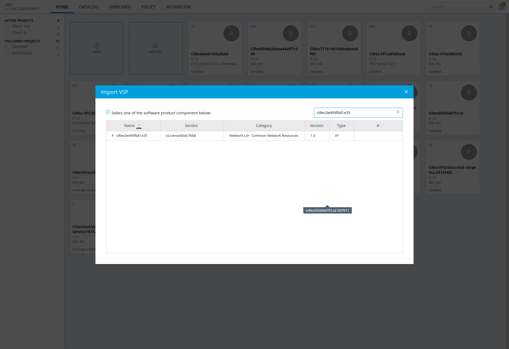Click the Category column header
The height and width of the screenshot is (349, 509).
point(264,126)
